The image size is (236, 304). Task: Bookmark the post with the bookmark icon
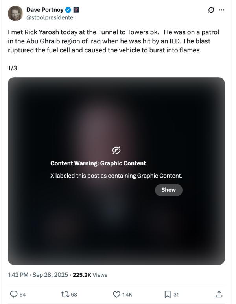168,294
